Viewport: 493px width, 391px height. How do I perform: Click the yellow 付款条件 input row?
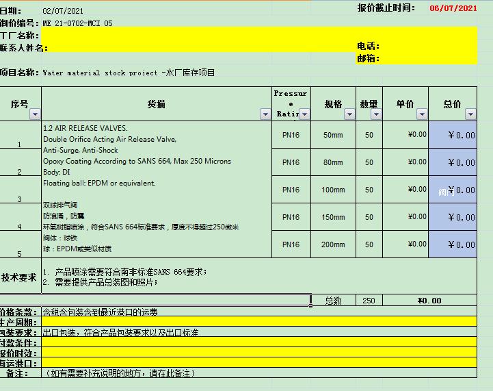click(258, 342)
